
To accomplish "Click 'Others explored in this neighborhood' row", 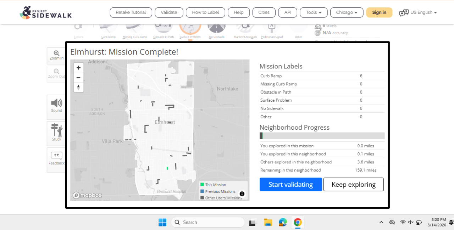I will 322,162.
